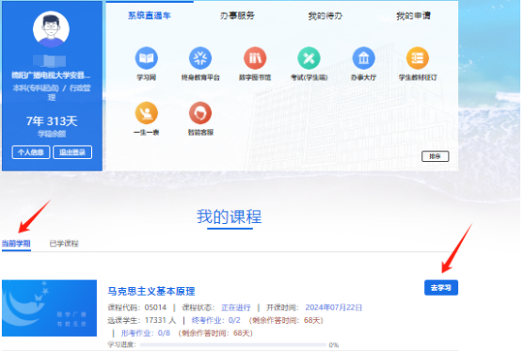The image size is (524, 353).
Task: Click the 正在进行 course status
Action: pos(236,308)
